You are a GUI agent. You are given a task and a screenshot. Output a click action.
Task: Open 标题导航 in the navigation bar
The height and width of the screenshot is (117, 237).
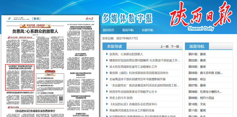[x=148, y=30]
